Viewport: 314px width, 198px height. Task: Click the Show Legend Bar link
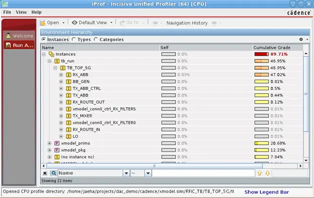pos(267,192)
